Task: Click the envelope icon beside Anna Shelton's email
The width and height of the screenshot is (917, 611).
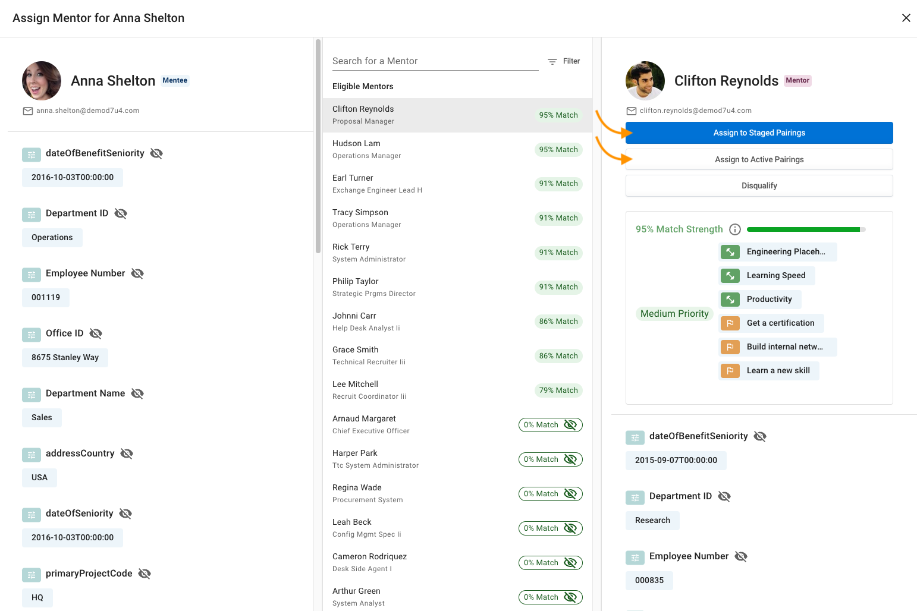Action: [x=27, y=111]
